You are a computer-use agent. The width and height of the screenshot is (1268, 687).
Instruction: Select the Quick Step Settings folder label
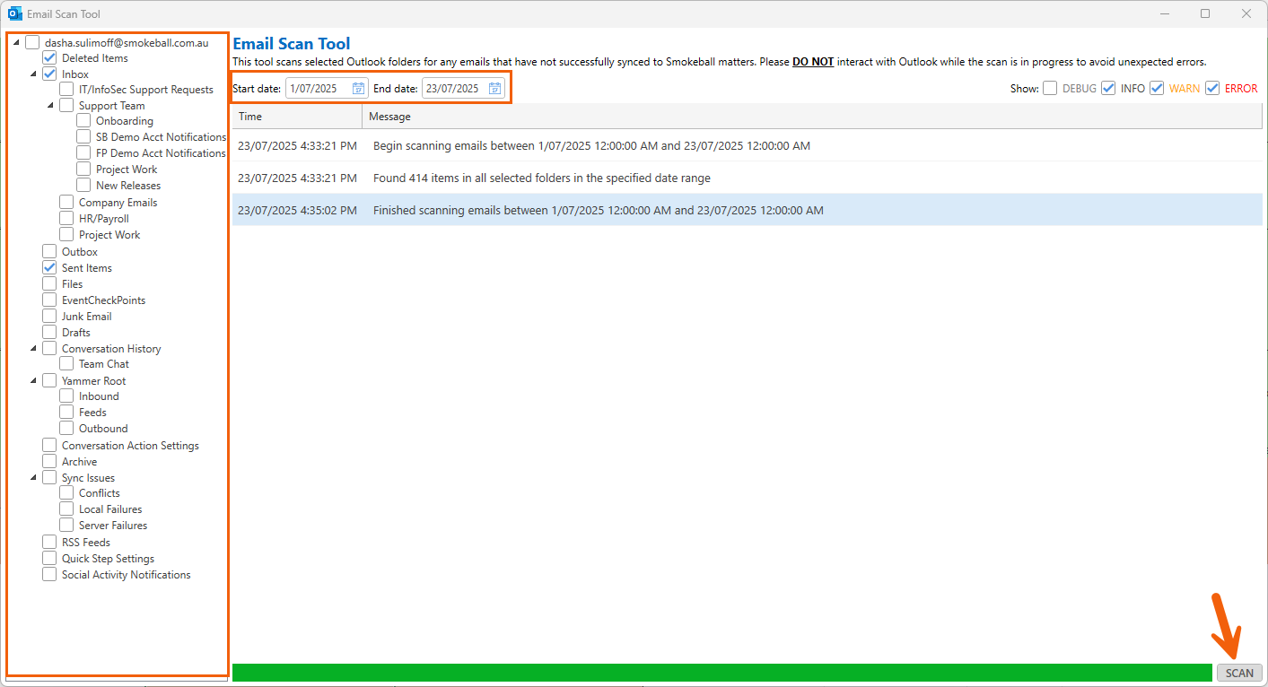point(108,559)
